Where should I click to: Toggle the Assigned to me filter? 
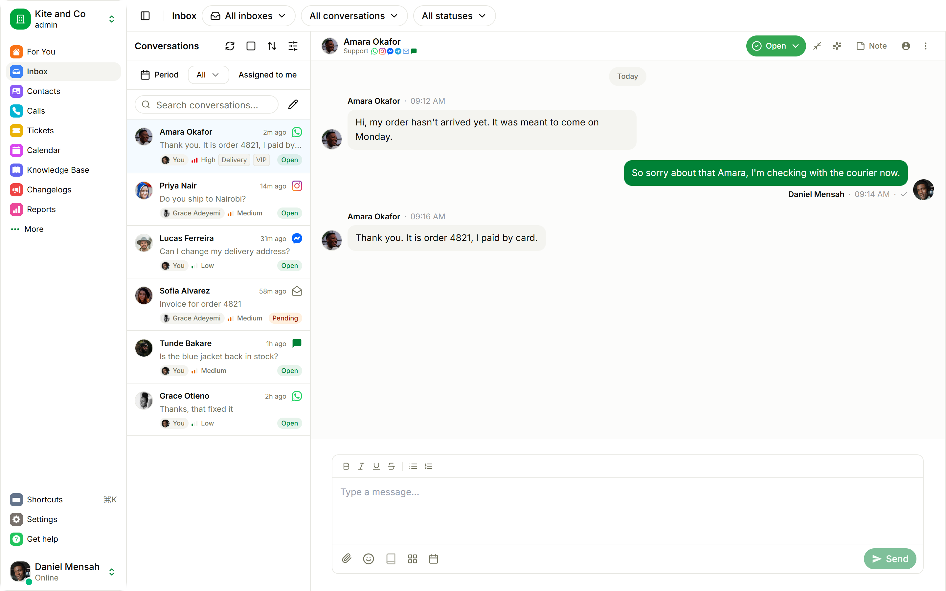click(x=267, y=75)
